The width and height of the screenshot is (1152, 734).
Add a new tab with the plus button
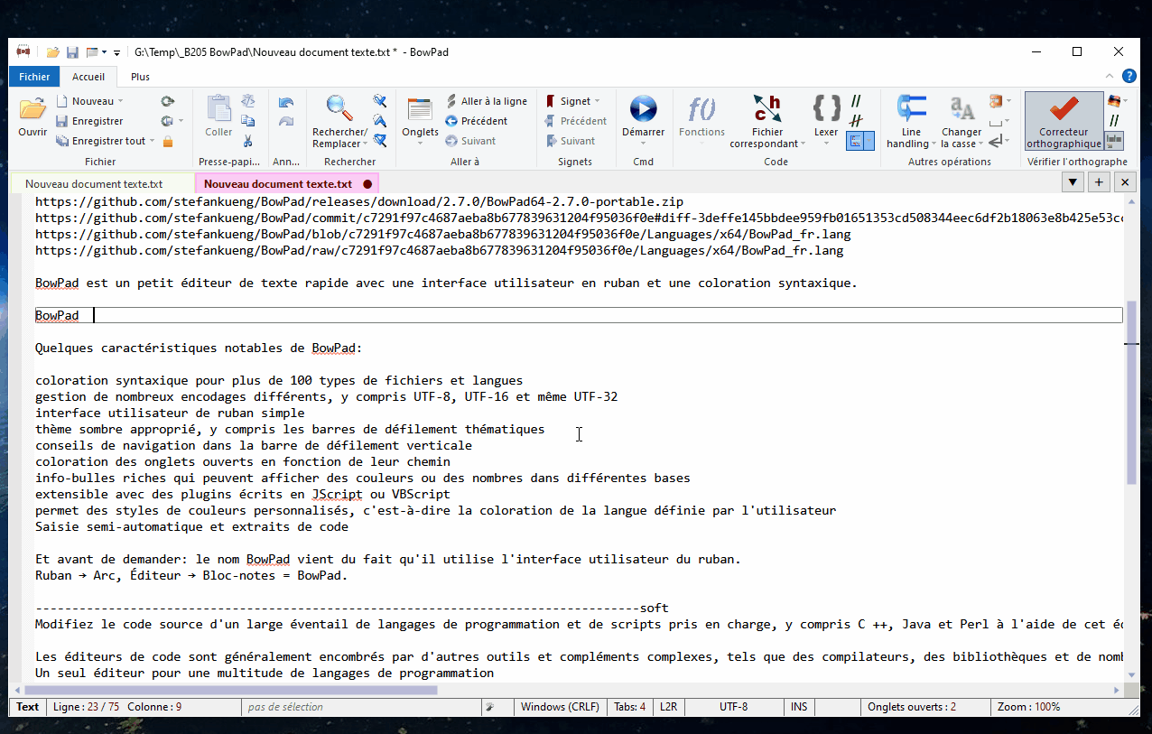[1099, 182]
